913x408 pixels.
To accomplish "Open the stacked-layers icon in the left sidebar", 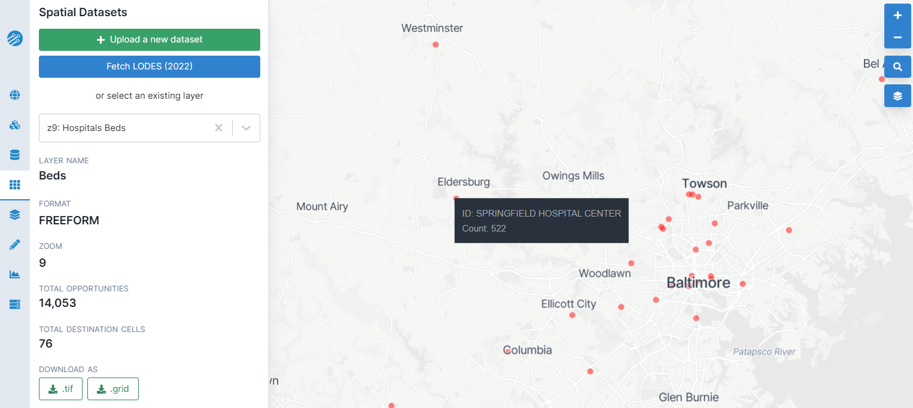I will pos(15,215).
